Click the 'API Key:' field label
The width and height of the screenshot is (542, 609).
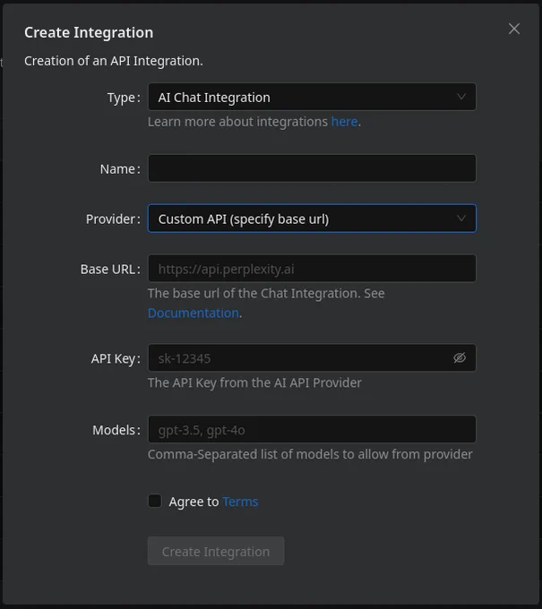point(116,358)
